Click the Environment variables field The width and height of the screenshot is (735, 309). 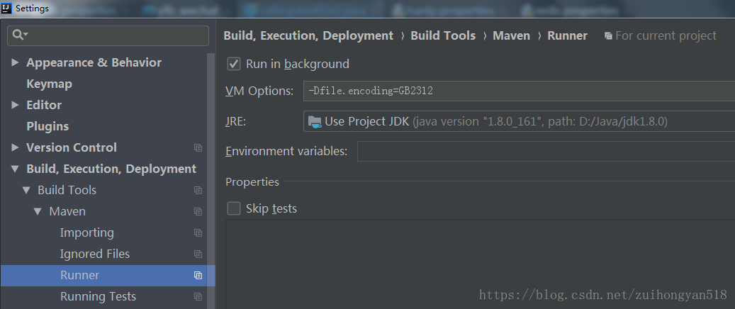(x=546, y=152)
